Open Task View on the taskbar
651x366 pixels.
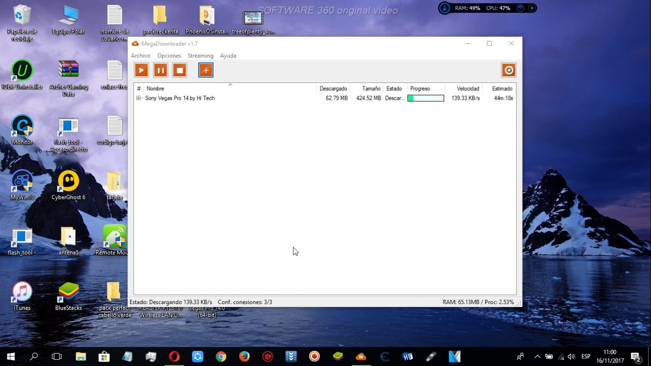point(57,356)
